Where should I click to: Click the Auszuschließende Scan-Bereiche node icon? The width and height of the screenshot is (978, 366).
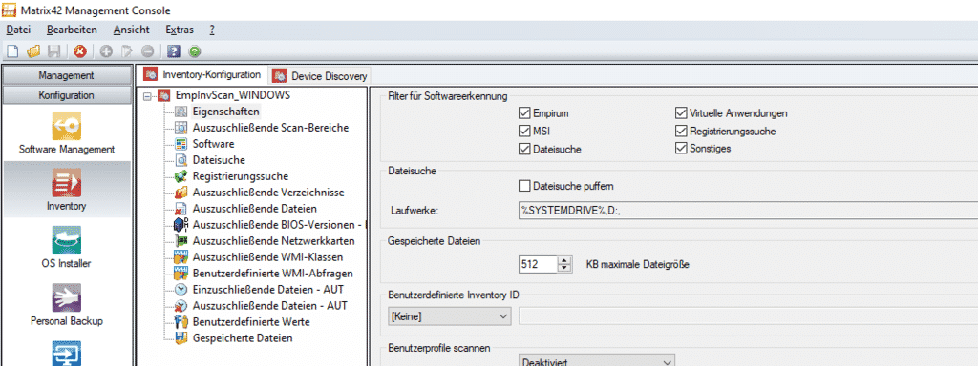181,128
